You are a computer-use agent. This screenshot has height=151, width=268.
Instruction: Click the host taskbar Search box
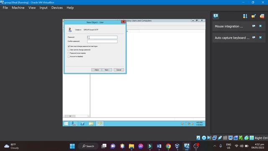coord(88,146)
